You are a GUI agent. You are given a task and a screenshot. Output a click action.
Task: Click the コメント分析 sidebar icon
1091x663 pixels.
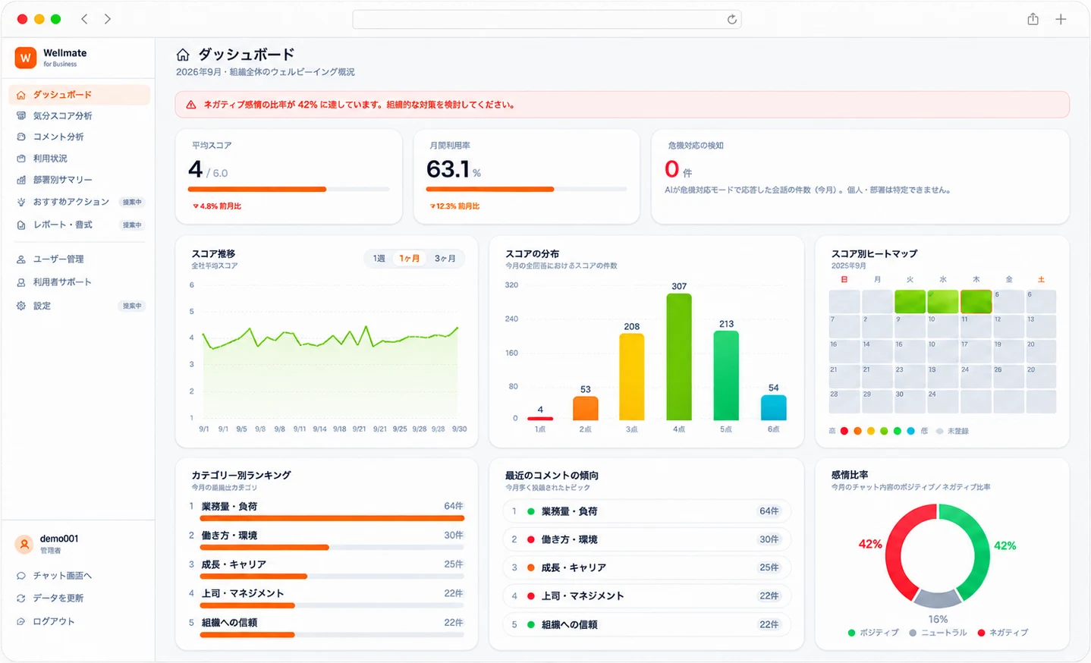pos(21,137)
